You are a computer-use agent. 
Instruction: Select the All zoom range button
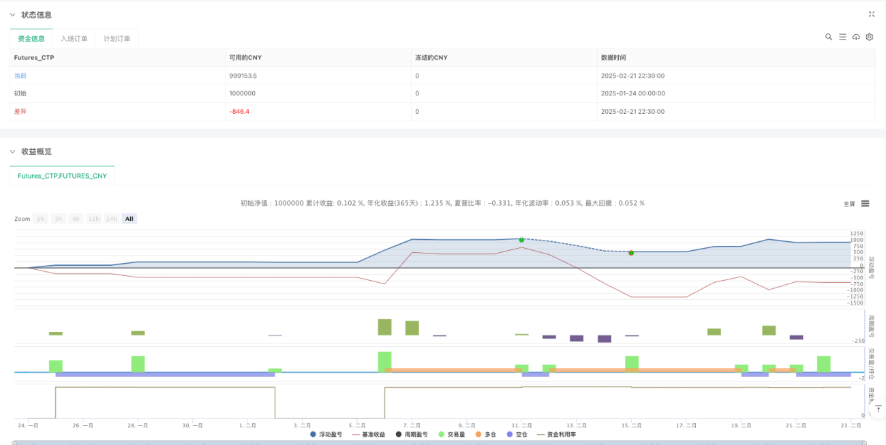pos(129,219)
